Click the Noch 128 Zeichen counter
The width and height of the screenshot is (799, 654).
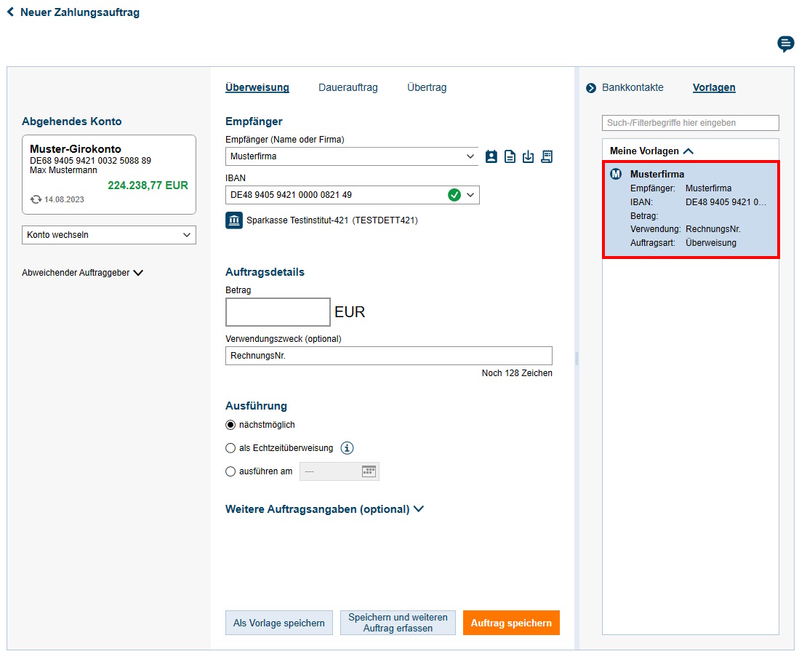click(x=517, y=373)
